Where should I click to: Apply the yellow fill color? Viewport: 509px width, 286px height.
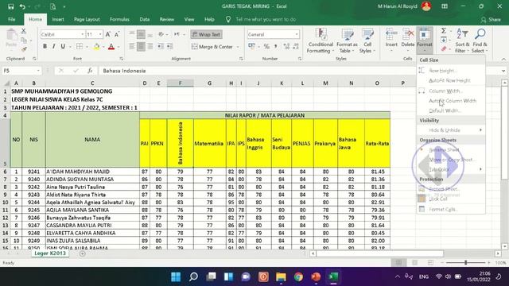pyautogui.click(x=96, y=47)
